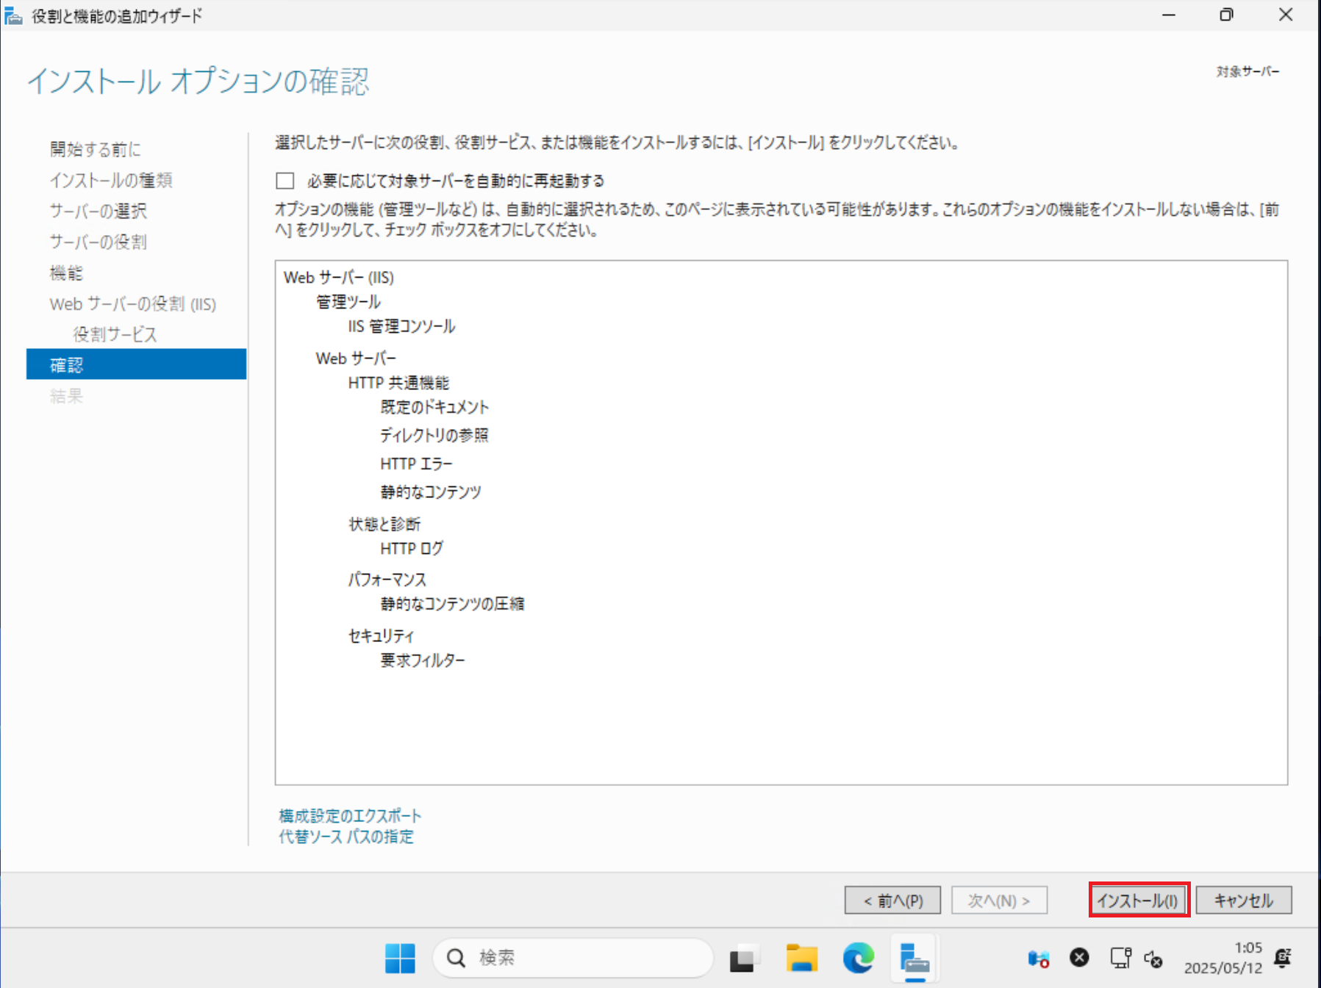1321x988 pixels.
Task: Go to インストールの種類 step
Action: 111,180
